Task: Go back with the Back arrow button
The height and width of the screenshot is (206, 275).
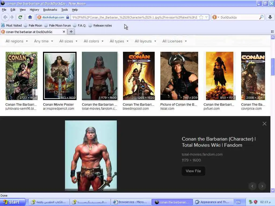Action: 5,17
